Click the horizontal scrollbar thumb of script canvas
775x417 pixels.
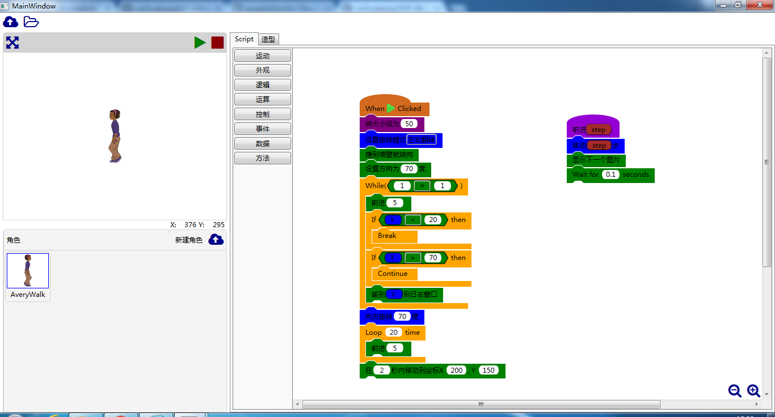(x=481, y=405)
